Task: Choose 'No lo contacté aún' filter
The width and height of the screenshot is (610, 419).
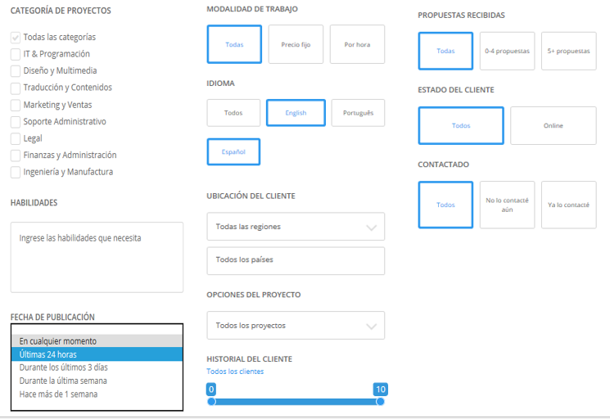Action: click(507, 205)
